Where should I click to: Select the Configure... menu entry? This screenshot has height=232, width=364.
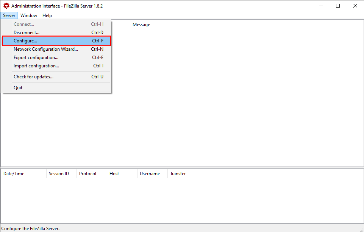56,41
